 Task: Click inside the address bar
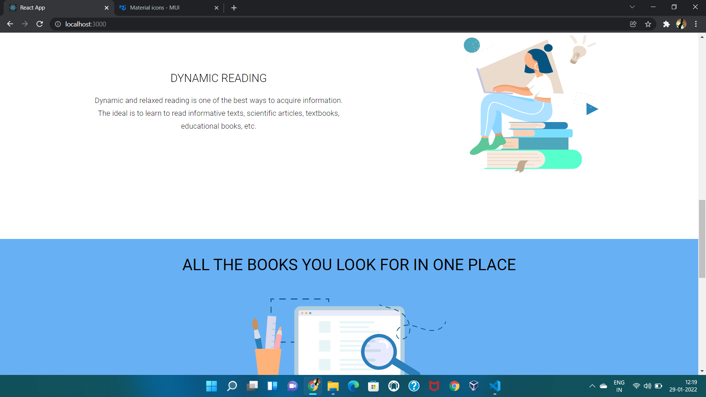coord(221,24)
